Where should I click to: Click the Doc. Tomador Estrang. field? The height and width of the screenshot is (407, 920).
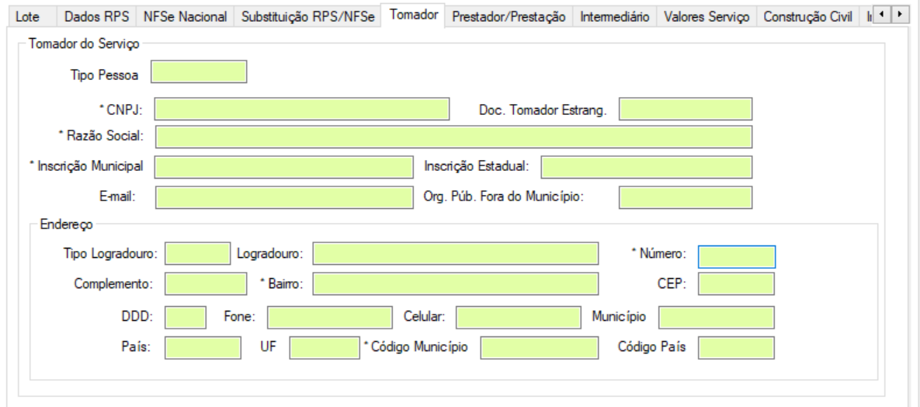coord(686,110)
